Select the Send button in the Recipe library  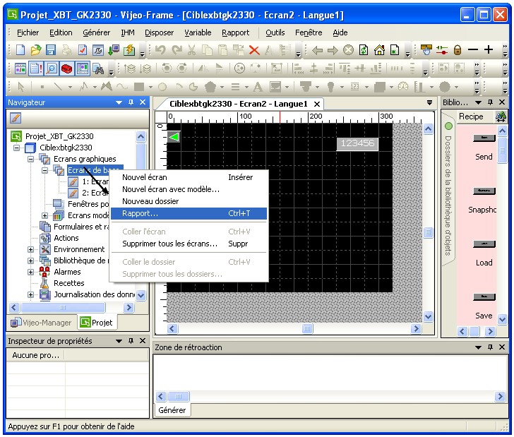click(x=484, y=138)
